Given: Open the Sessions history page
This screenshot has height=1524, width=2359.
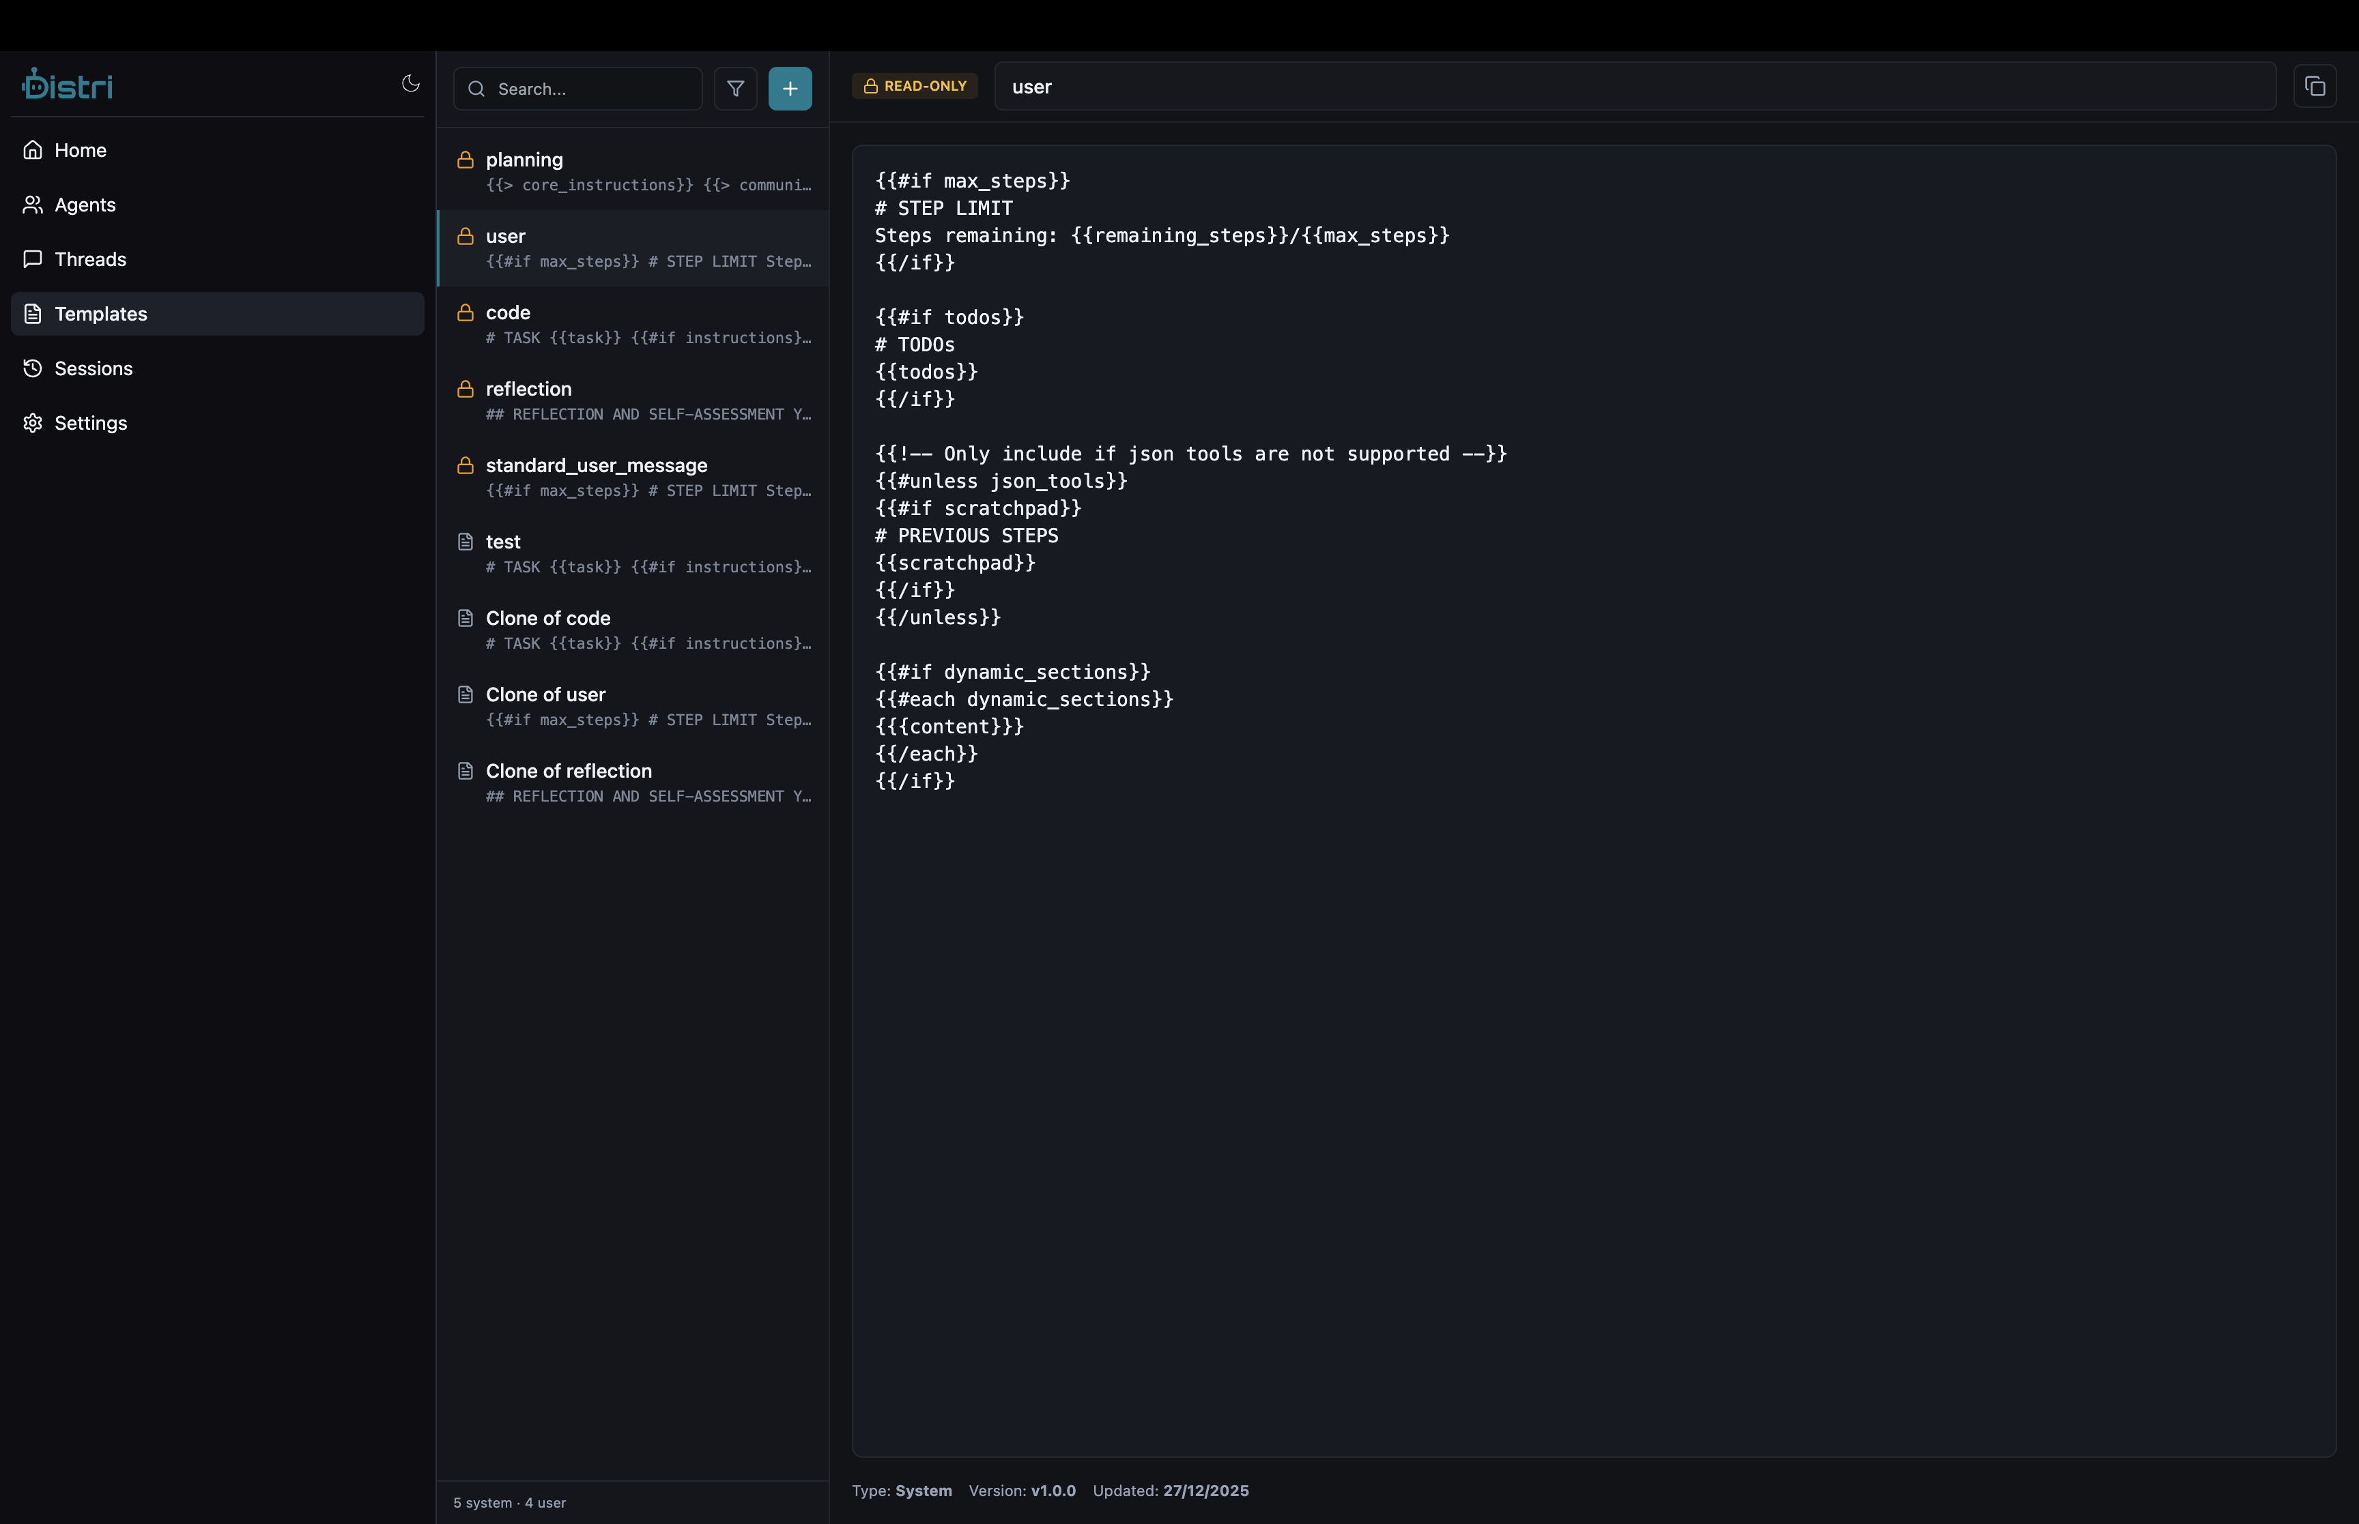Looking at the screenshot, I should pos(92,368).
